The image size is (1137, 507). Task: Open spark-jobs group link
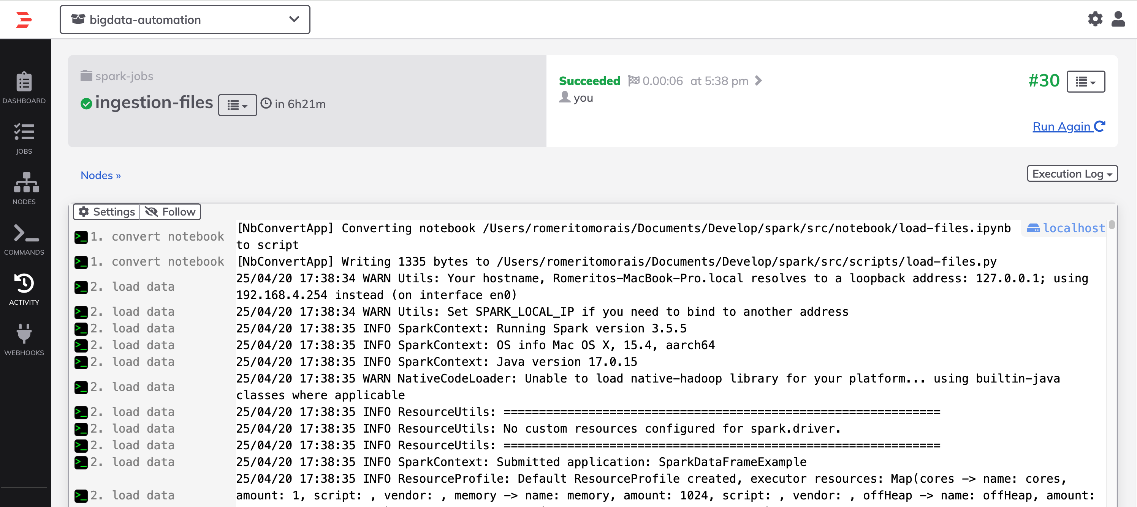coord(124,76)
